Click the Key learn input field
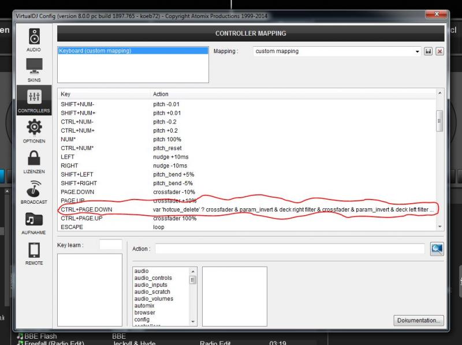The height and width of the screenshot is (345, 462). [x=111, y=245]
